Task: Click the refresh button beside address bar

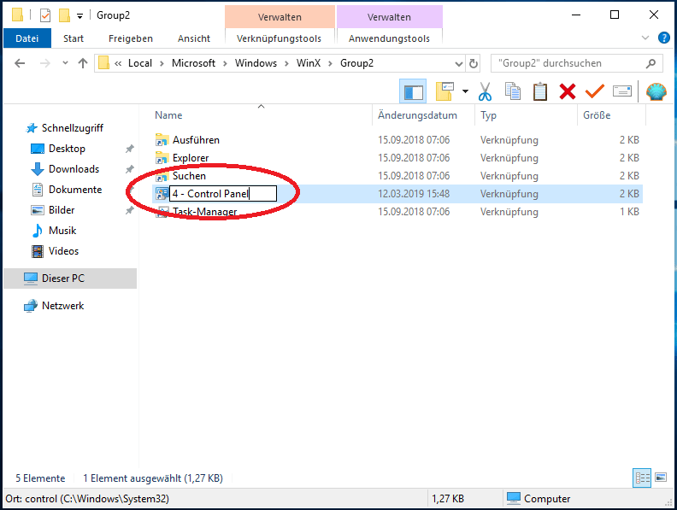Action: (474, 63)
